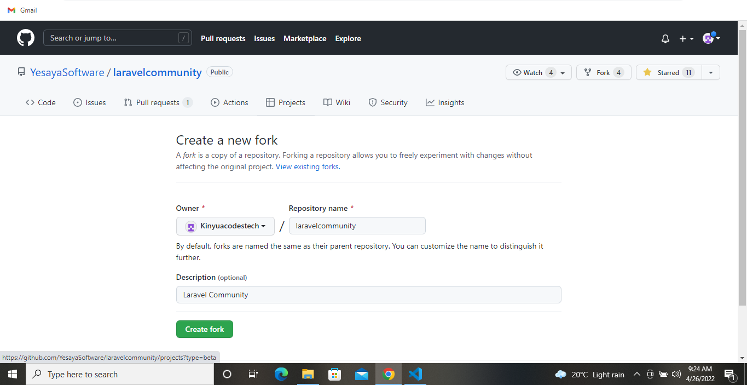
Task: Open the repository Pull requests tab
Action: 158,102
